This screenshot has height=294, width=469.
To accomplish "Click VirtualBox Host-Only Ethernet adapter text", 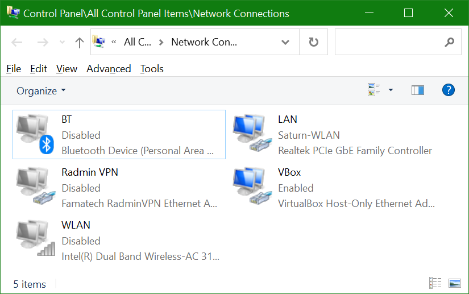I will [356, 204].
